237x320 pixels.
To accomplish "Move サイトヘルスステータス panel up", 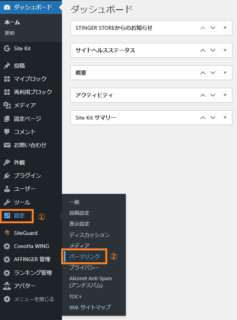I will pyautogui.click(x=203, y=50).
